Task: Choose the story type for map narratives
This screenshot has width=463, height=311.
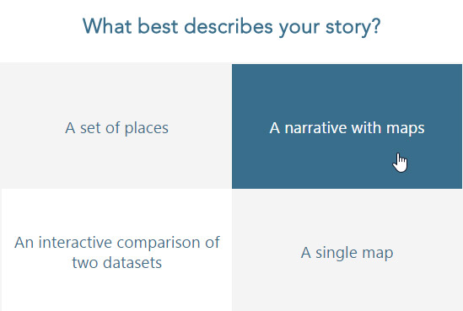Action: tap(347, 126)
